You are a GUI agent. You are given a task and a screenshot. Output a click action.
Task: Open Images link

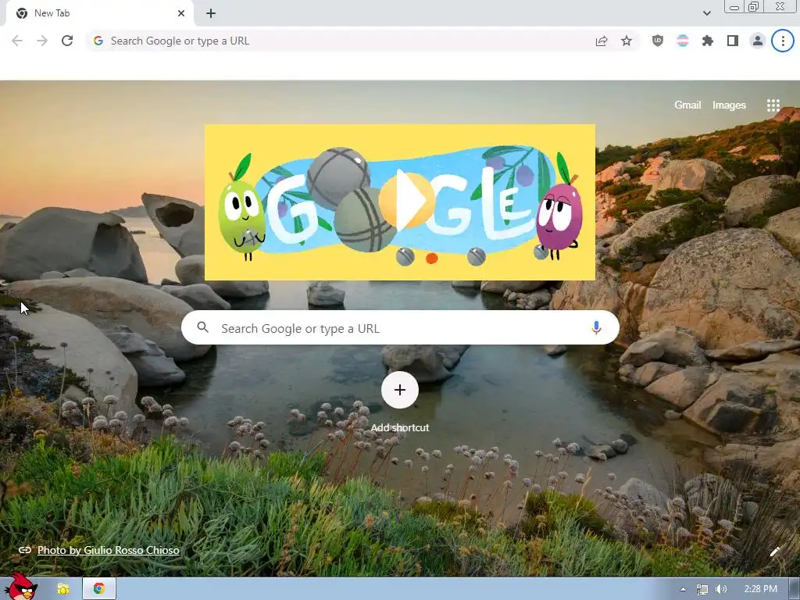coord(729,105)
